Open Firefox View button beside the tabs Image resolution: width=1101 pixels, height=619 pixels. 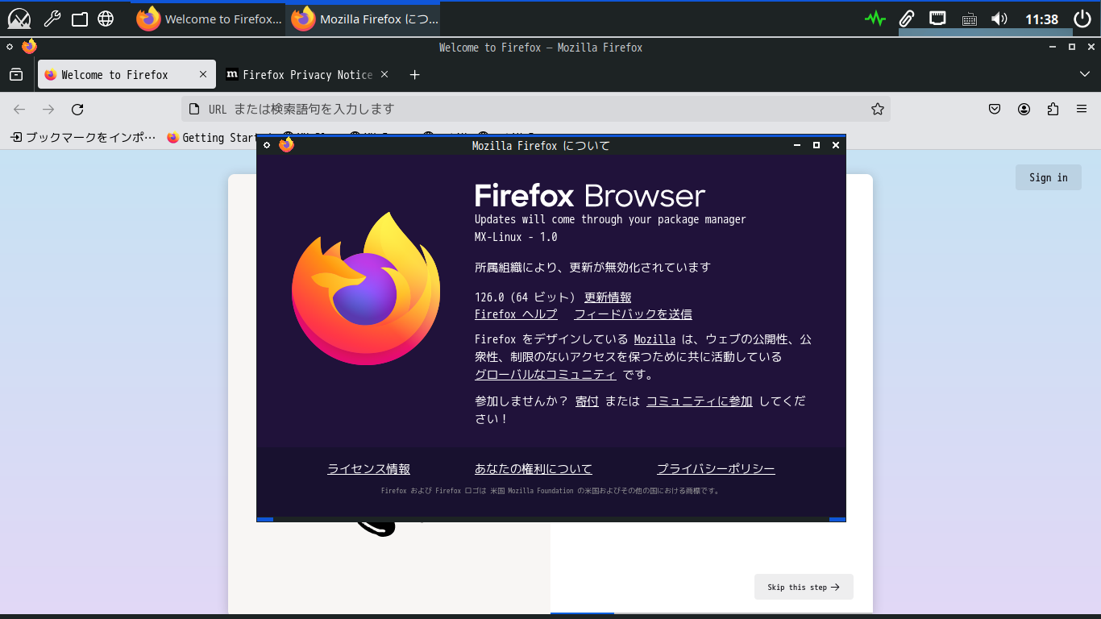point(16,75)
